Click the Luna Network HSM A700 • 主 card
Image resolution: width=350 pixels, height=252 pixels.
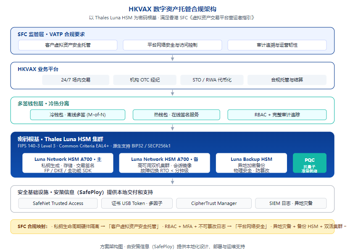pos(68,163)
